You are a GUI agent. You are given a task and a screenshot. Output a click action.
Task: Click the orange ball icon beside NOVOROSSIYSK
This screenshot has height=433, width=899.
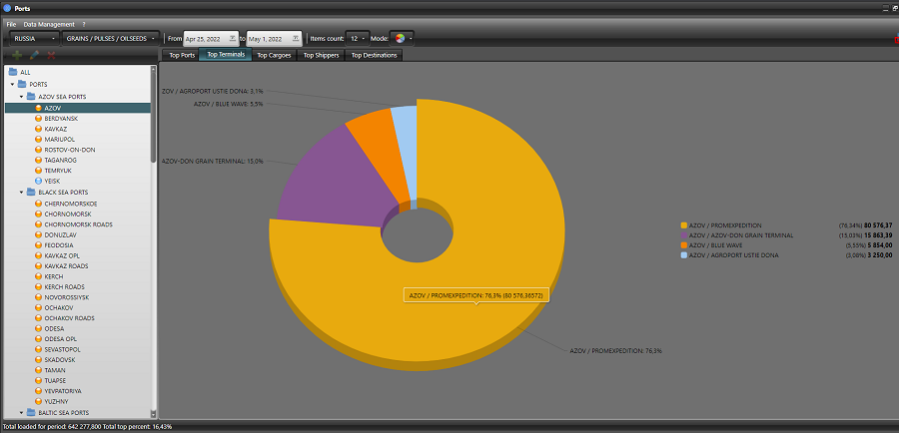pyautogui.click(x=38, y=297)
